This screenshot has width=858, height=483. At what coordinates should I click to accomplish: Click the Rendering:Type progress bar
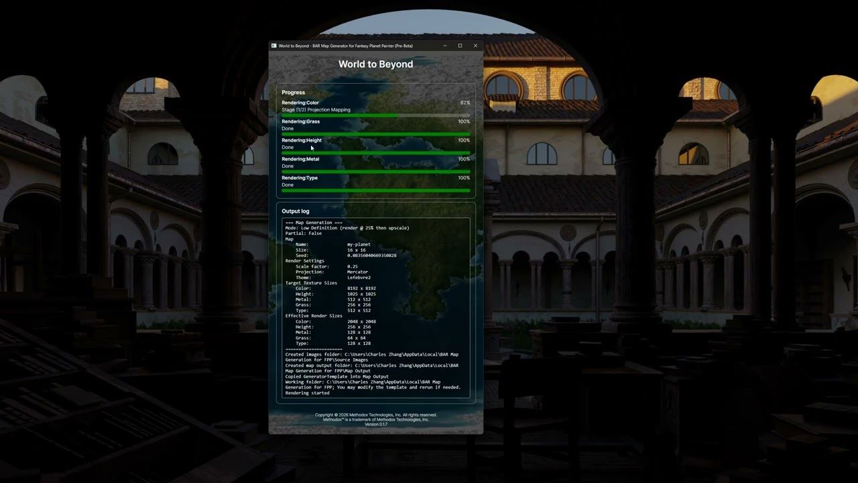click(376, 191)
